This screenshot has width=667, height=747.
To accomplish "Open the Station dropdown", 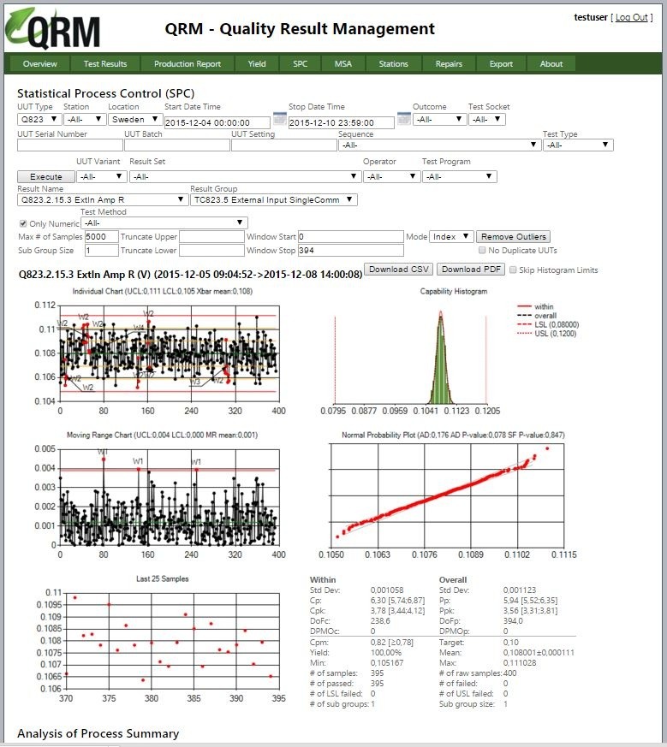I will [x=85, y=119].
